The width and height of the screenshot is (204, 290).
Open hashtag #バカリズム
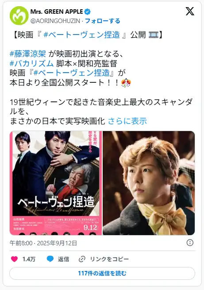click(31, 63)
